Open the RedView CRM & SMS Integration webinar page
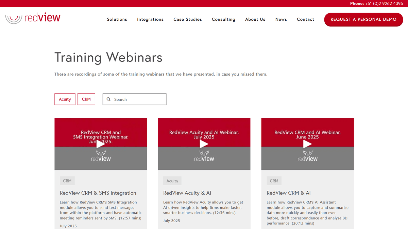The width and height of the screenshot is (408, 229). 98,193
